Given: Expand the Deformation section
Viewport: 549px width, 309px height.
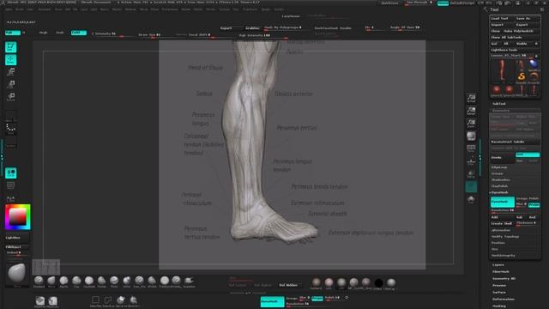Looking at the screenshot, I should [x=504, y=300].
